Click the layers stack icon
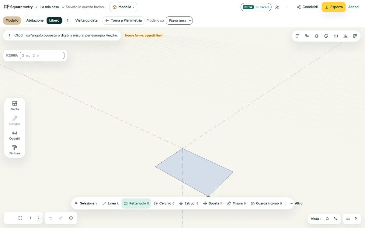Image resolution: width=365 pixels, height=228 pixels. [317, 36]
